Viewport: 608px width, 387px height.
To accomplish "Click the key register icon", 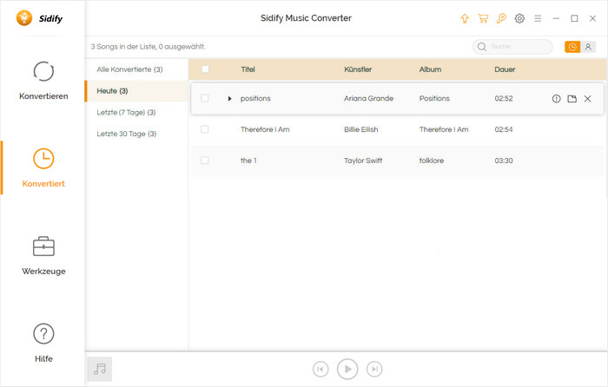I will 501,18.
